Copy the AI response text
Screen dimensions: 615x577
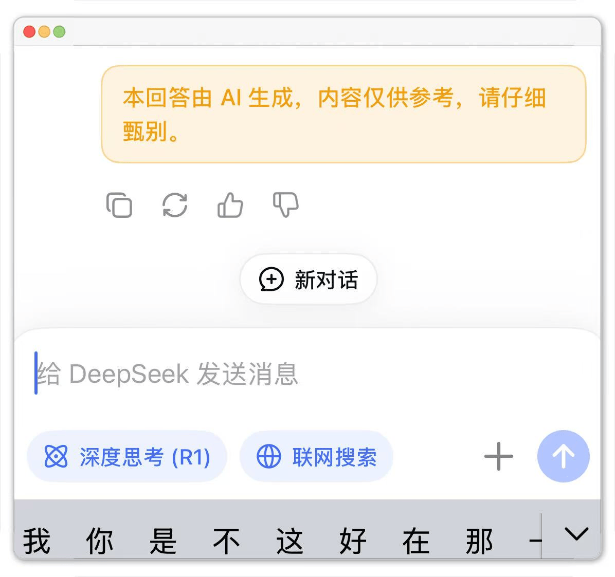(119, 205)
